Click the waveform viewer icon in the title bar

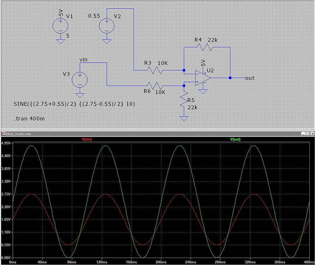(x=4, y=134)
